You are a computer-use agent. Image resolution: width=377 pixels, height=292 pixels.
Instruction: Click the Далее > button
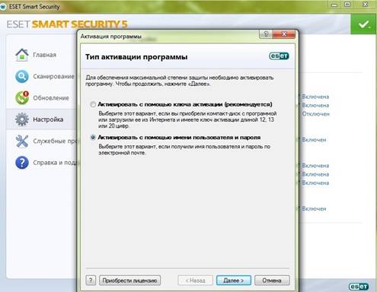tap(234, 281)
